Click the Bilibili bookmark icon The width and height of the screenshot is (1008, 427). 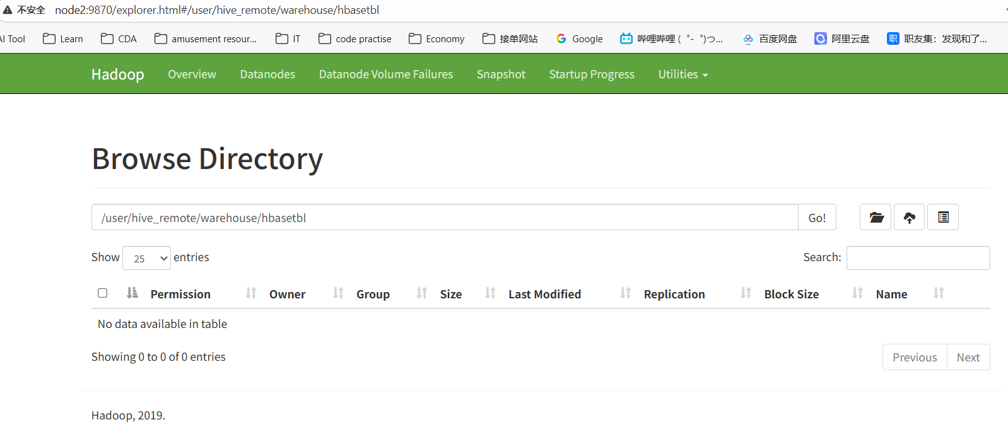coord(626,39)
